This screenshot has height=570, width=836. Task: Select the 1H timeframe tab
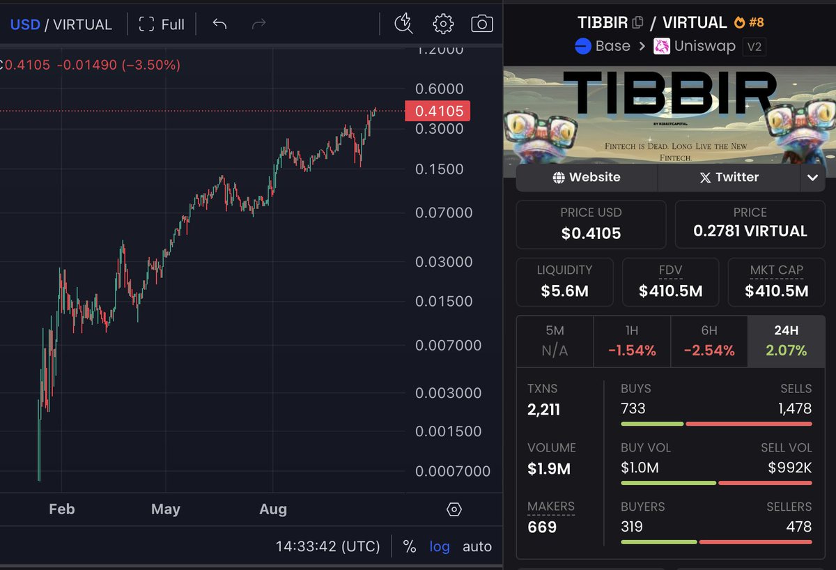(632, 341)
